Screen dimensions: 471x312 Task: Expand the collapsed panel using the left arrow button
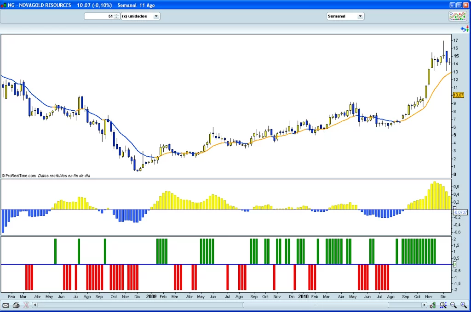[35, 305]
